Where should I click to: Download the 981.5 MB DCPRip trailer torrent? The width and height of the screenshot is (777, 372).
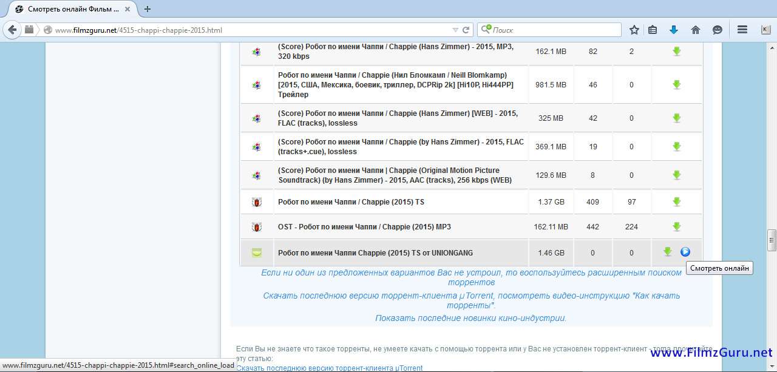[676, 85]
